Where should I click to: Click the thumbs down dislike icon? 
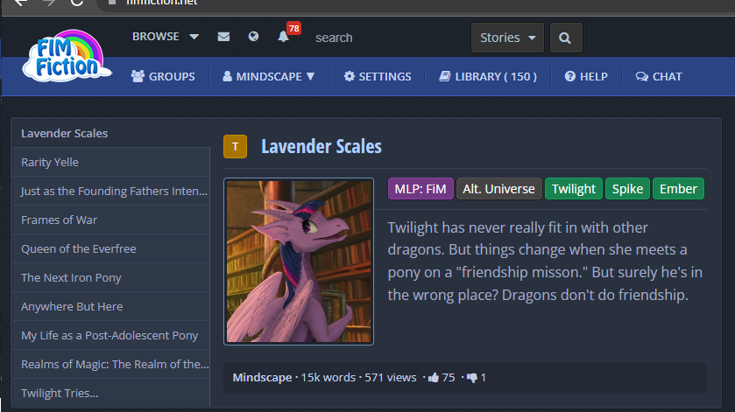pyautogui.click(x=471, y=377)
